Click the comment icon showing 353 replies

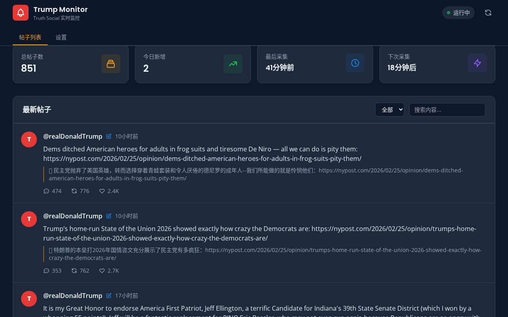pos(46,271)
